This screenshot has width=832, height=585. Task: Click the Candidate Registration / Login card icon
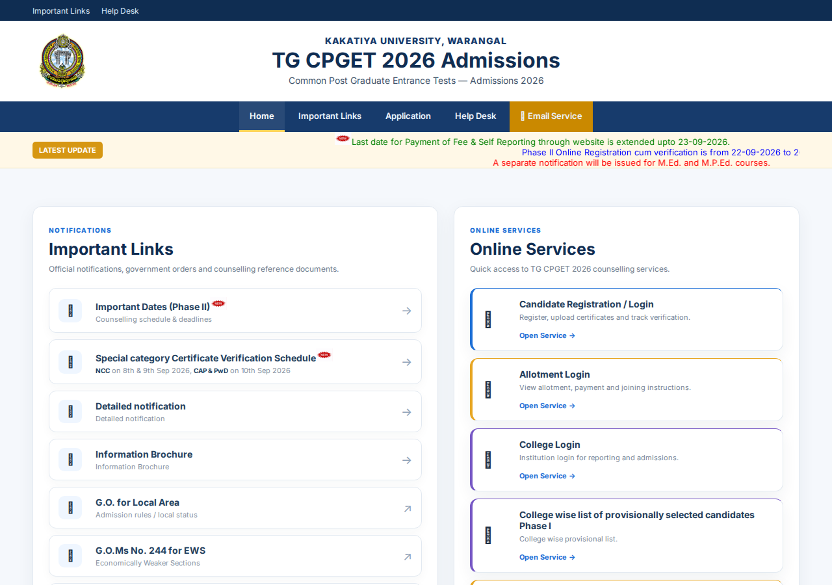(488, 319)
